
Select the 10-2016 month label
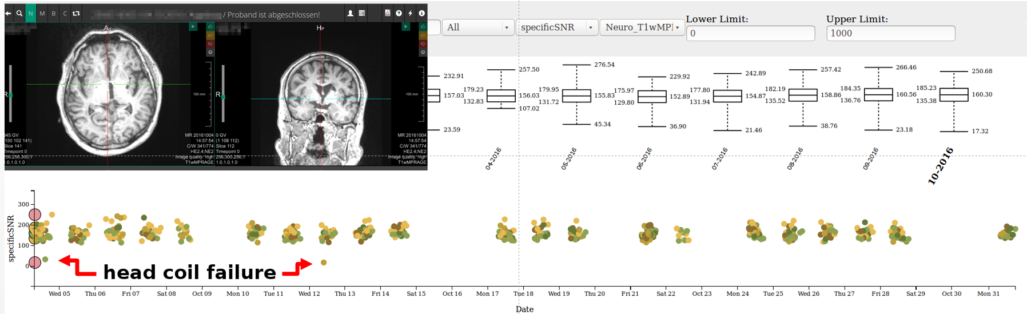click(940, 166)
